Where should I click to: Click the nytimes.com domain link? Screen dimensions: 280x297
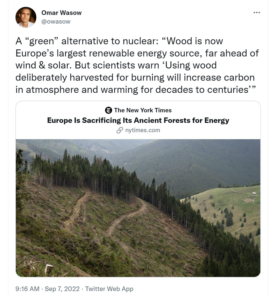[x=142, y=130]
